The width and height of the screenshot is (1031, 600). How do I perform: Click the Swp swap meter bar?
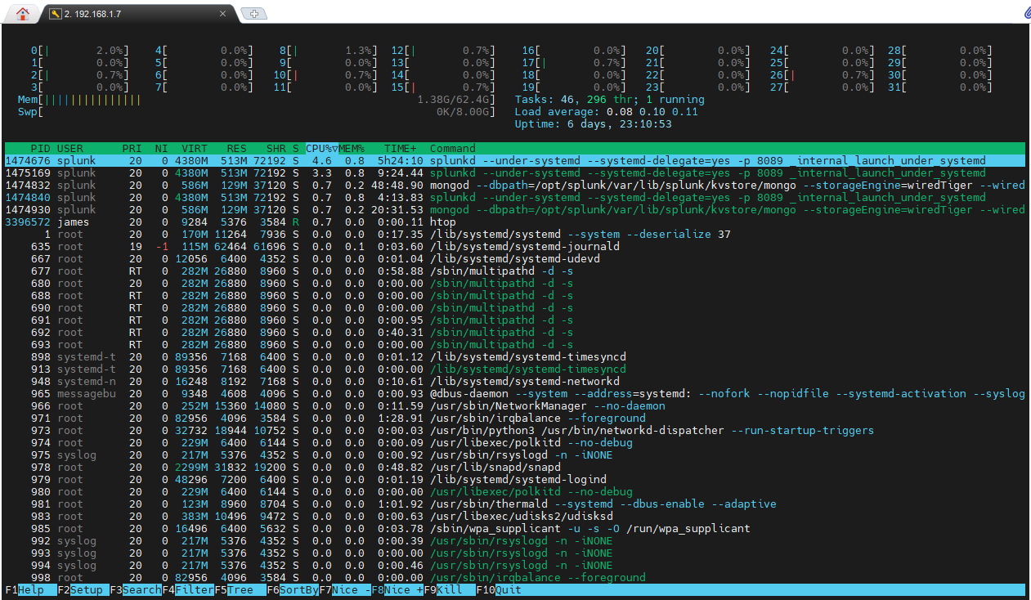pyautogui.click(x=257, y=112)
